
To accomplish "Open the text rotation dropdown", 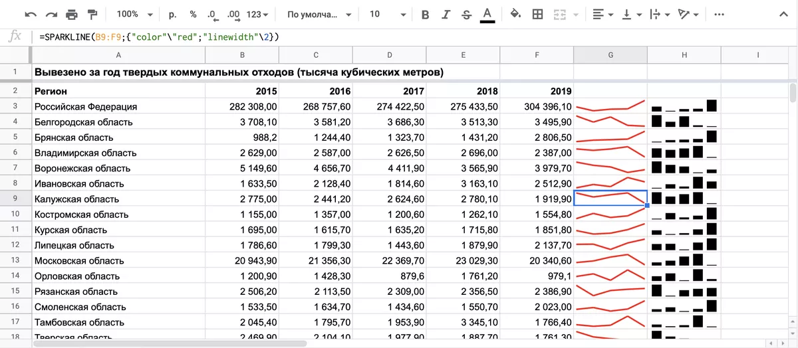I will pyautogui.click(x=688, y=14).
